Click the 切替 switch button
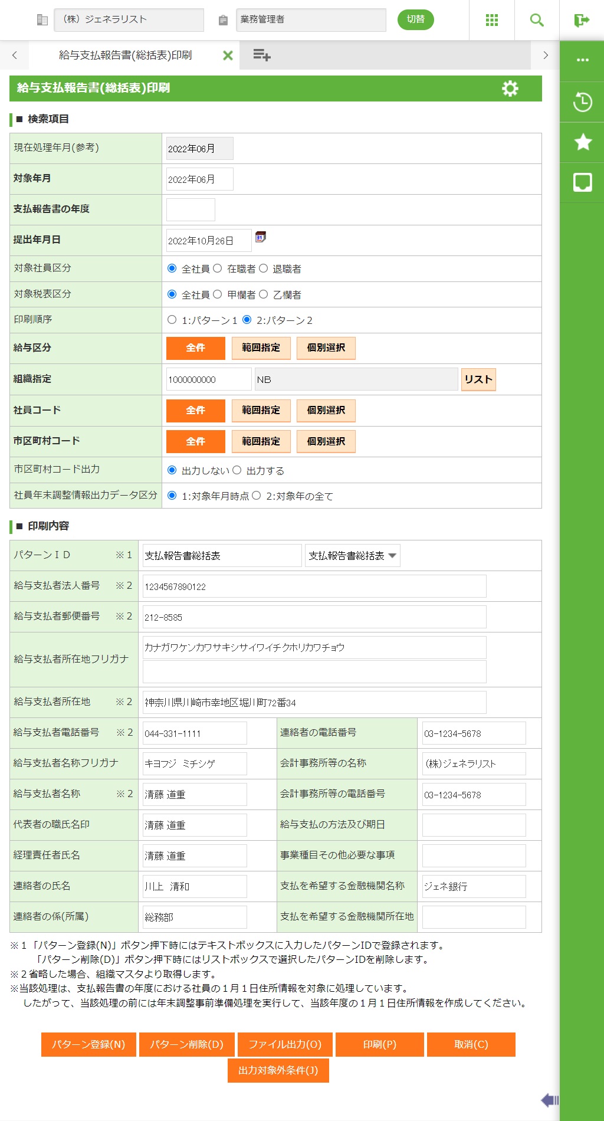The width and height of the screenshot is (604, 1121). [415, 19]
